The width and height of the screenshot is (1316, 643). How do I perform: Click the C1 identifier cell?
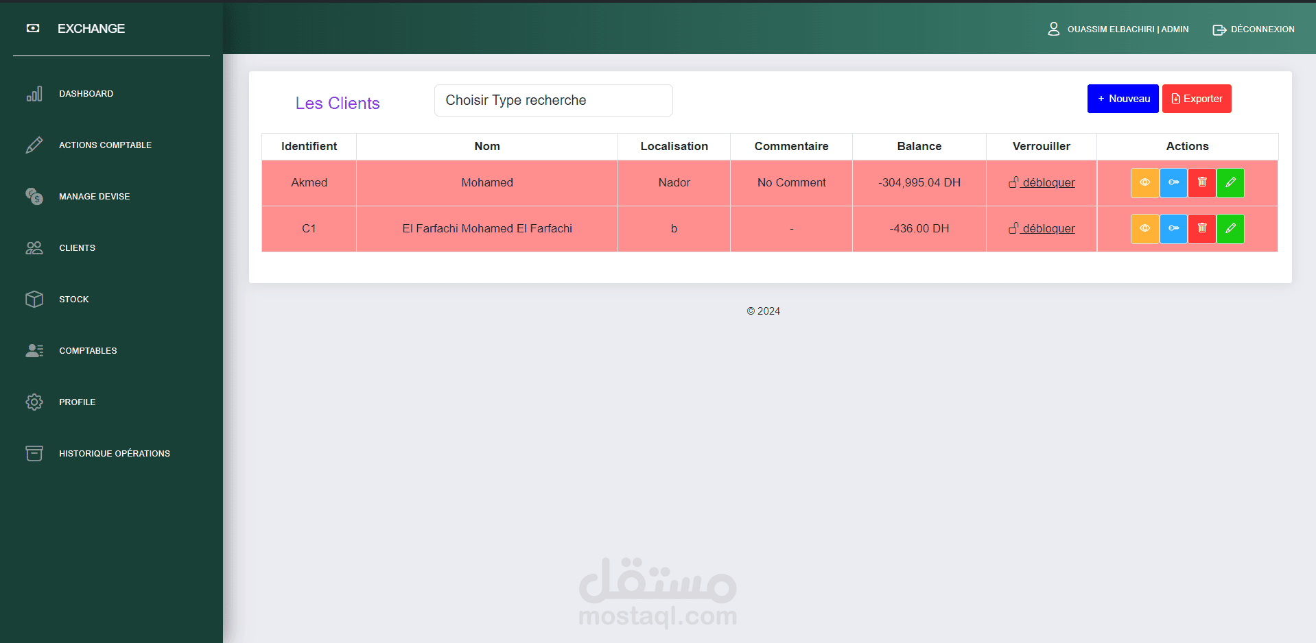click(x=309, y=228)
